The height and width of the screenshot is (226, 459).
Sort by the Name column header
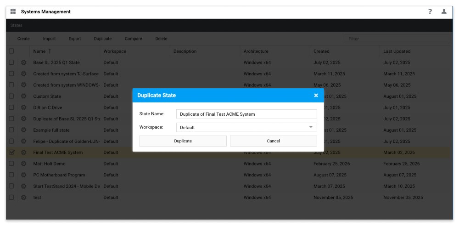pyautogui.click(x=39, y=51)
